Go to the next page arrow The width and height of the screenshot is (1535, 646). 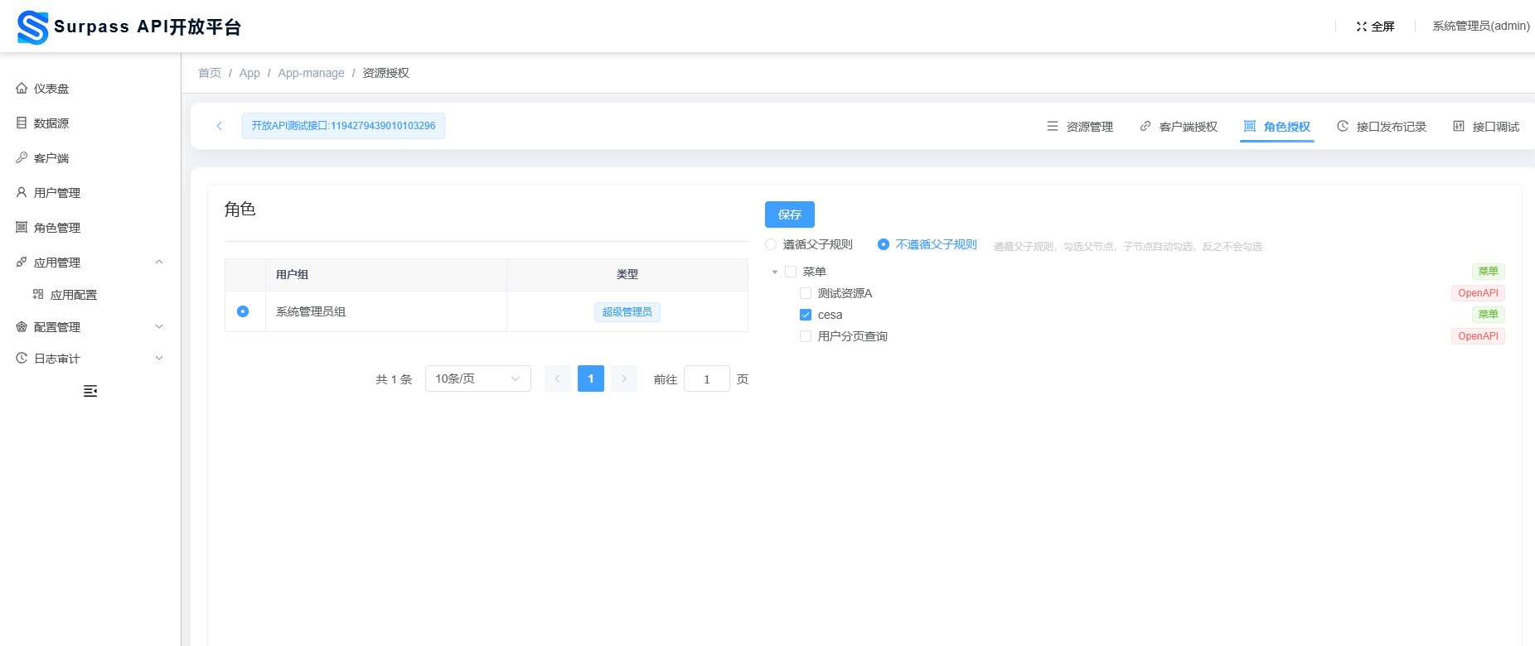[624, 378]
